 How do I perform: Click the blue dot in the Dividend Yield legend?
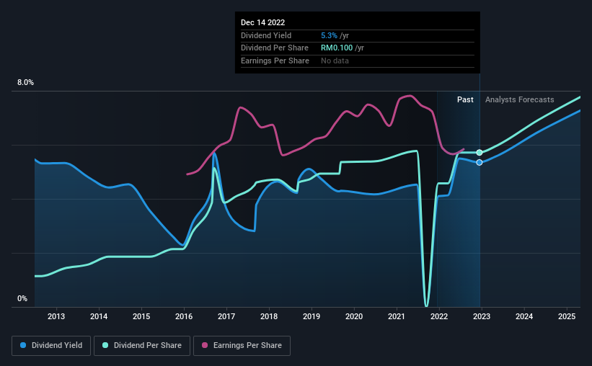tap(23, 345)
